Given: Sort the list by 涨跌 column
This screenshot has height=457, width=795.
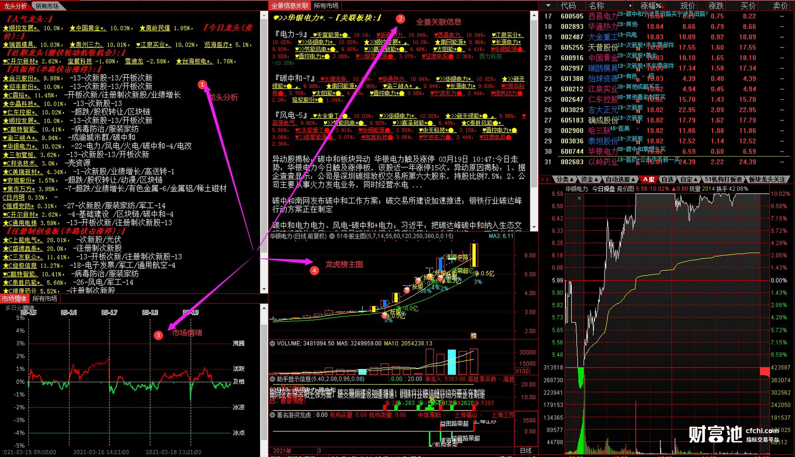Looking at the screenshot, I should coord(716,5).
